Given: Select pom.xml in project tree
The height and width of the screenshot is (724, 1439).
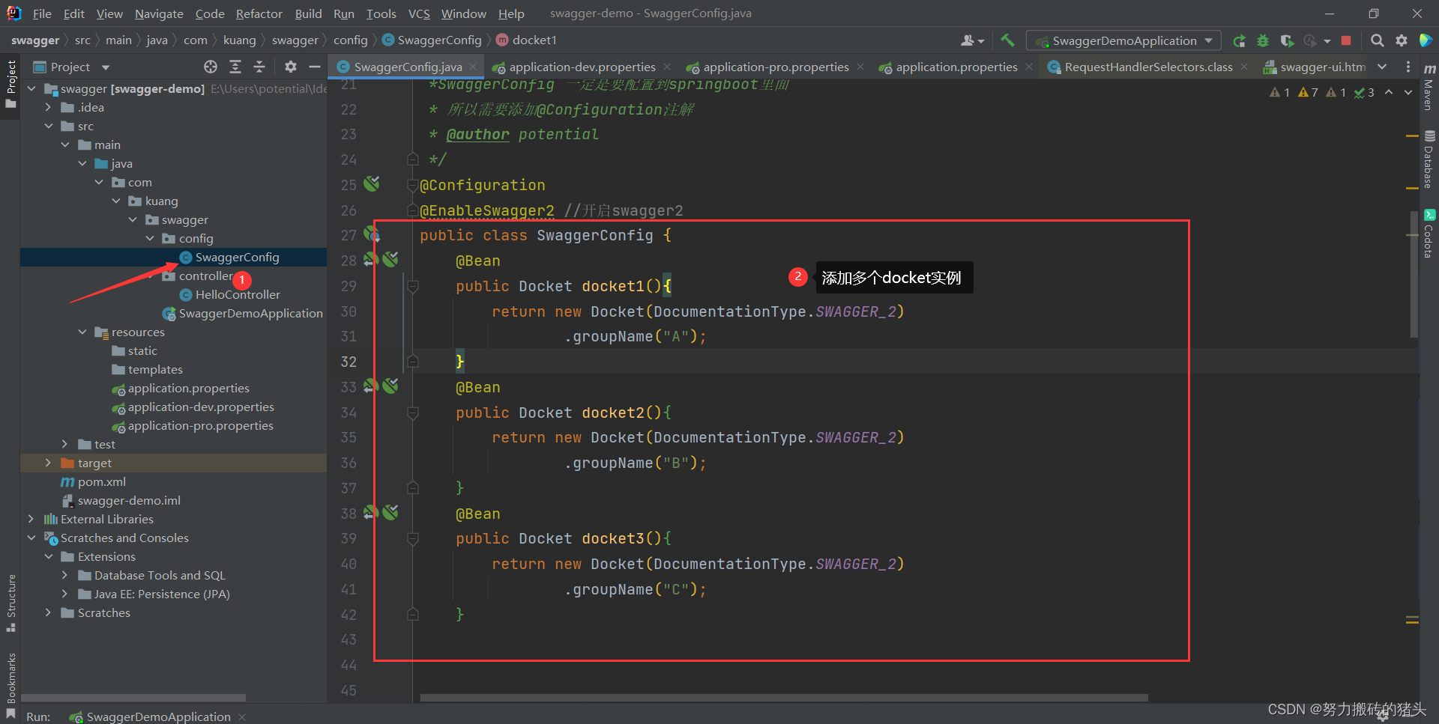Looking at the screenshot, I should 101,481.
